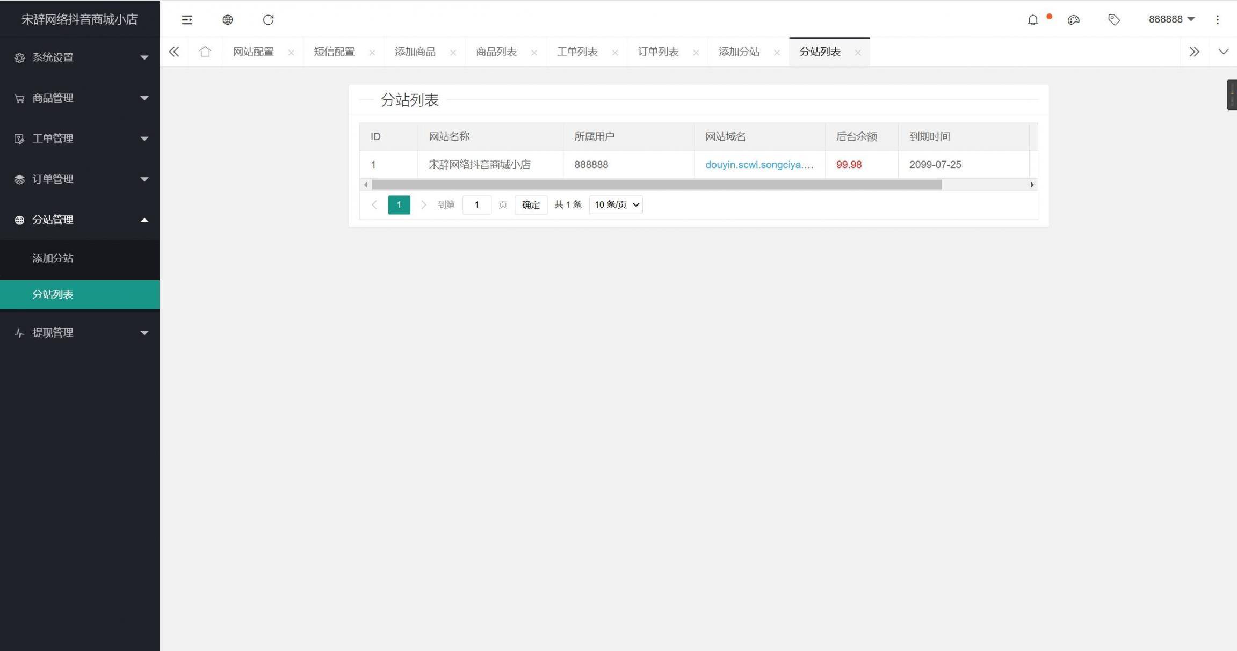Switch to the 订单列表 tab
Screen dimensions: 1237x651
click(657, 51)
